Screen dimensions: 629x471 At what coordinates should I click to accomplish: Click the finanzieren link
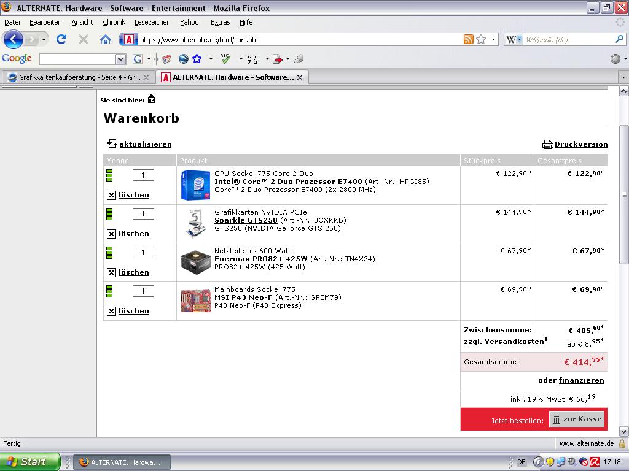point(581,380)
